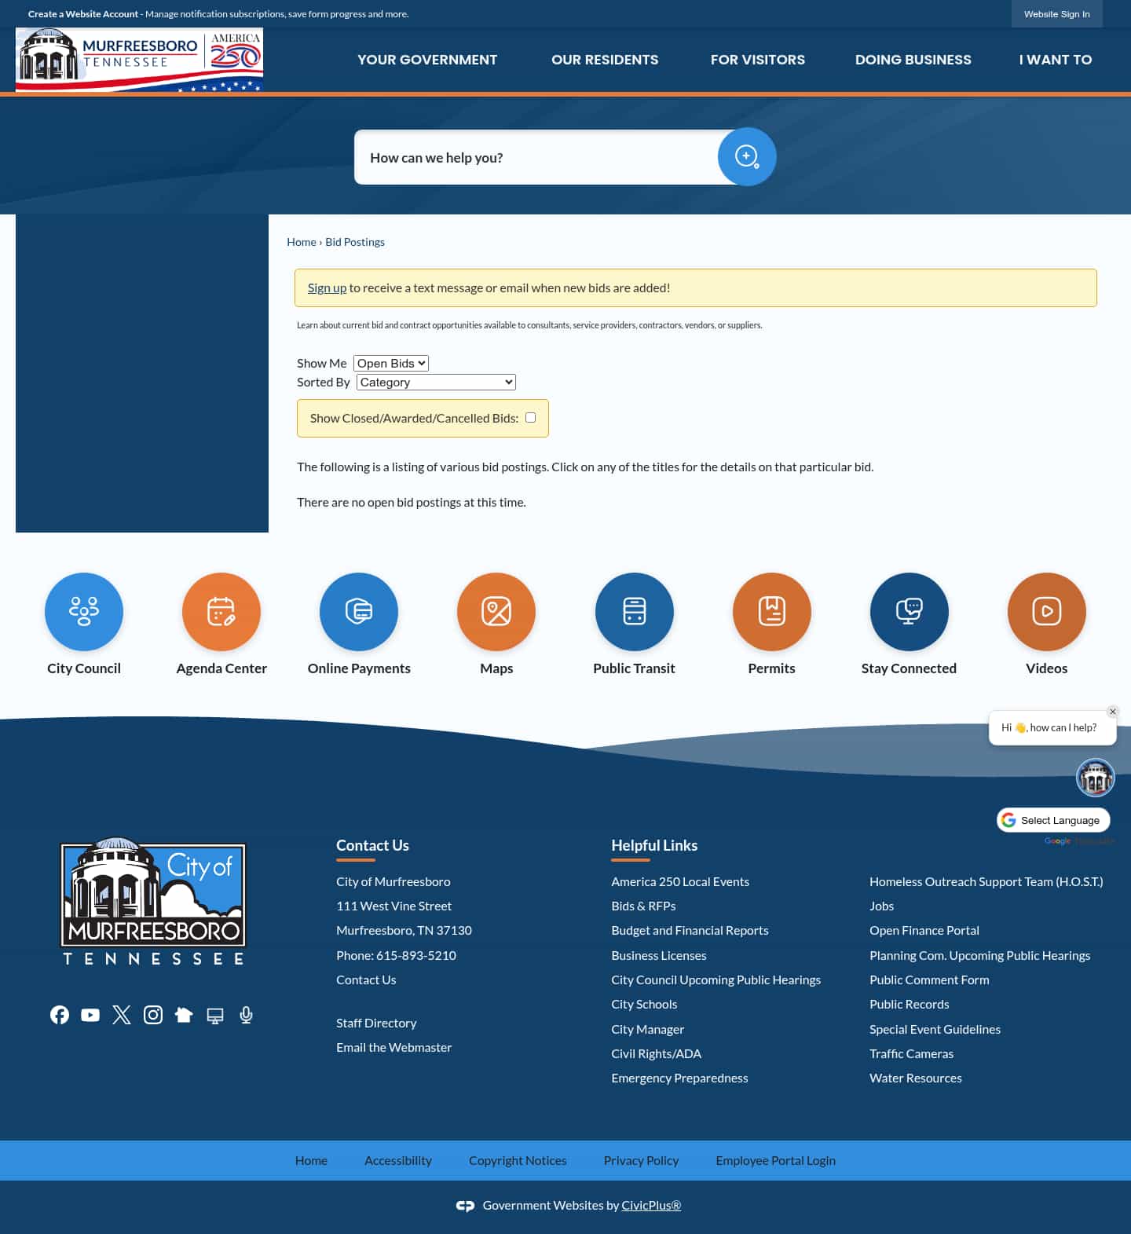
Task: Open the Nextdoor house icon
Action: [184, 1015]
